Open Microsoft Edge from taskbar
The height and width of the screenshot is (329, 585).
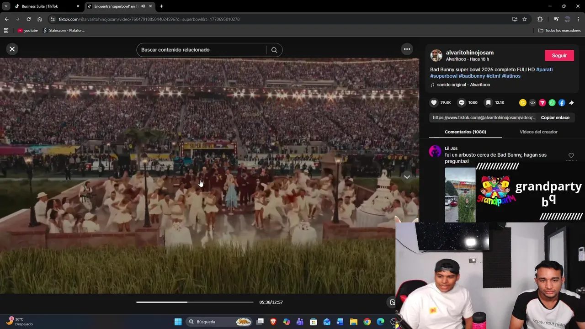(x=380, y=322)
